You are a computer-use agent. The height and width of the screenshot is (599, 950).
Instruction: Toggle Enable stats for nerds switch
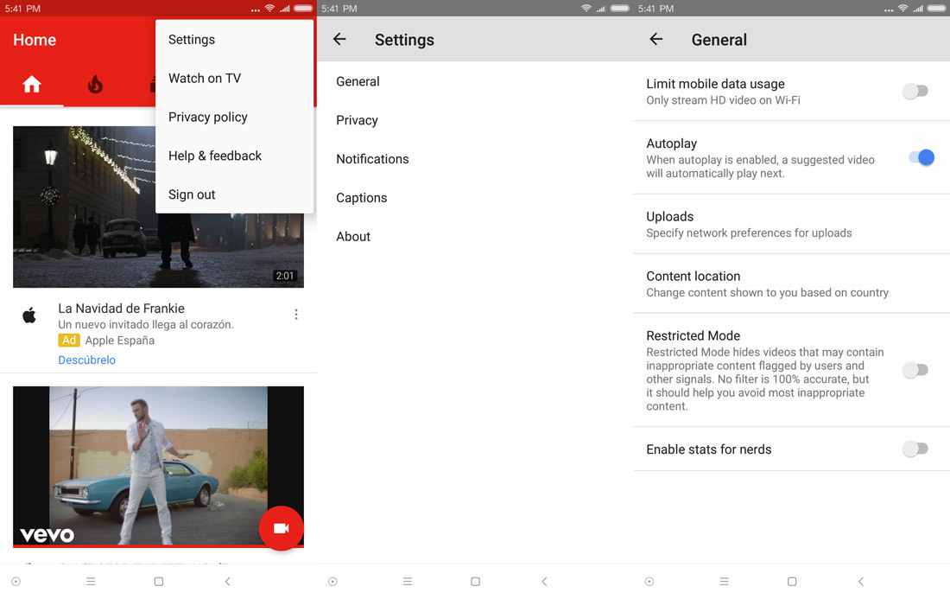click(915, 449)
